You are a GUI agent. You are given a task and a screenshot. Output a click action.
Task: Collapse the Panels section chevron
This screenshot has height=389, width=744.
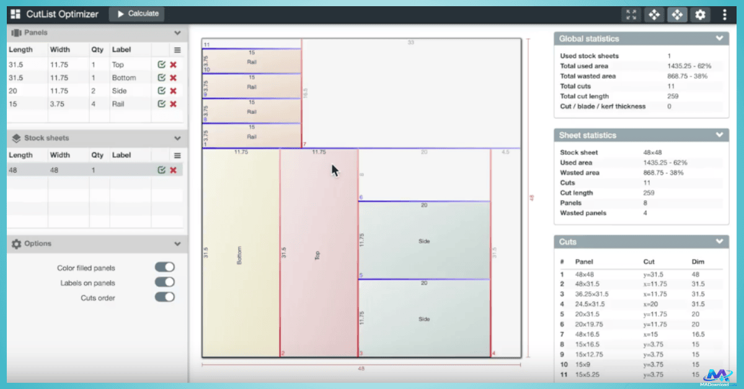177,33
